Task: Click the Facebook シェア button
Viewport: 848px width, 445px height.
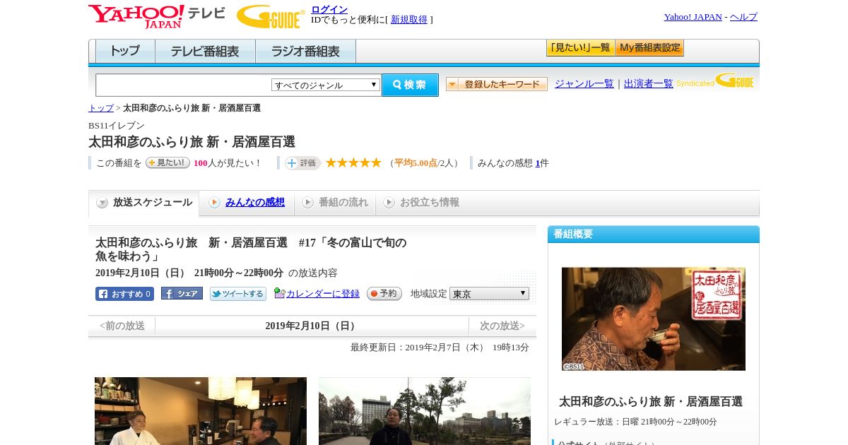Action: pos(182,293)
